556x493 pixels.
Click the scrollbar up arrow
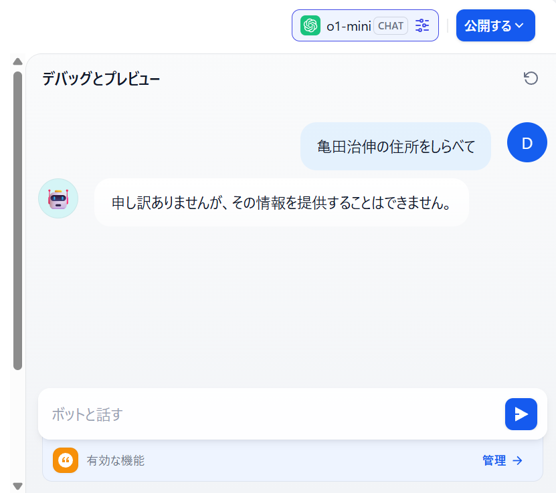17,61
